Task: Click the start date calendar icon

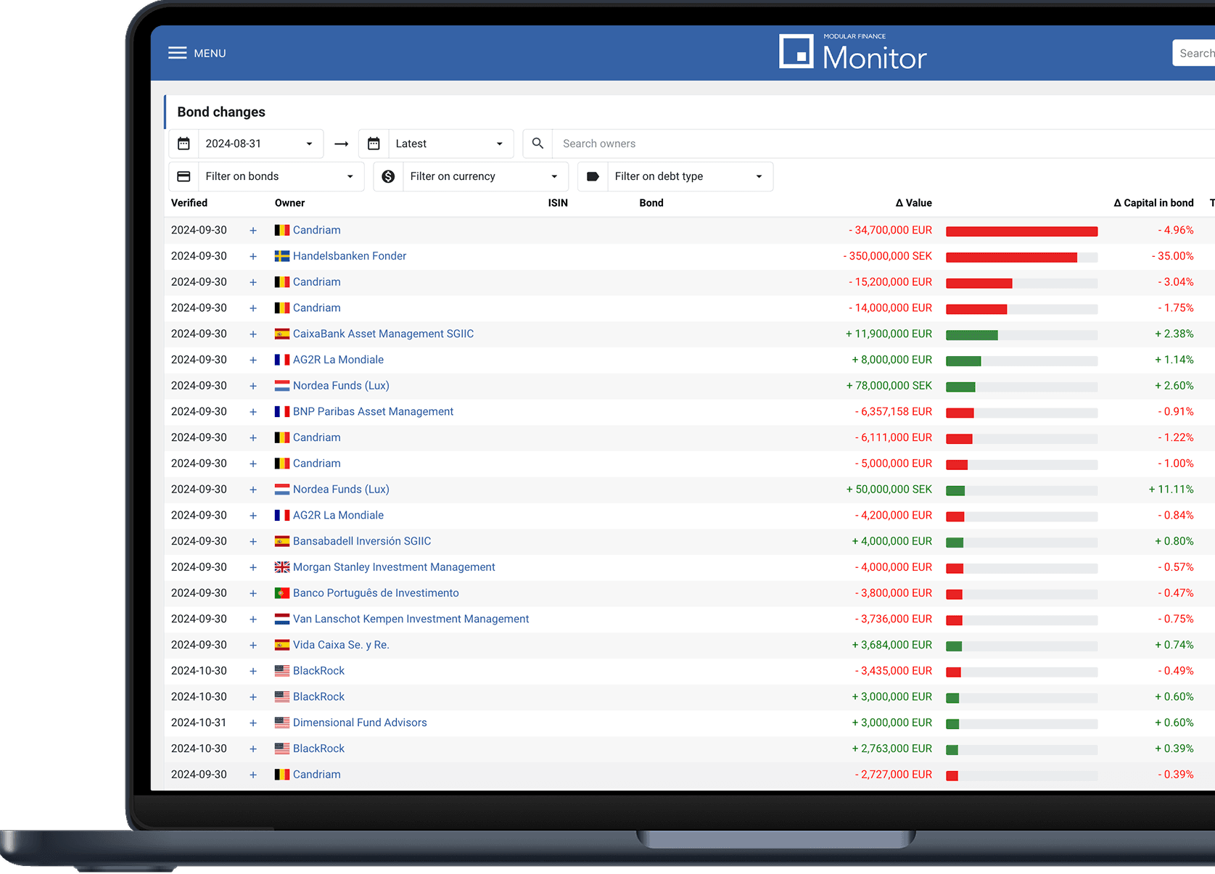Action: pos(184,144)
